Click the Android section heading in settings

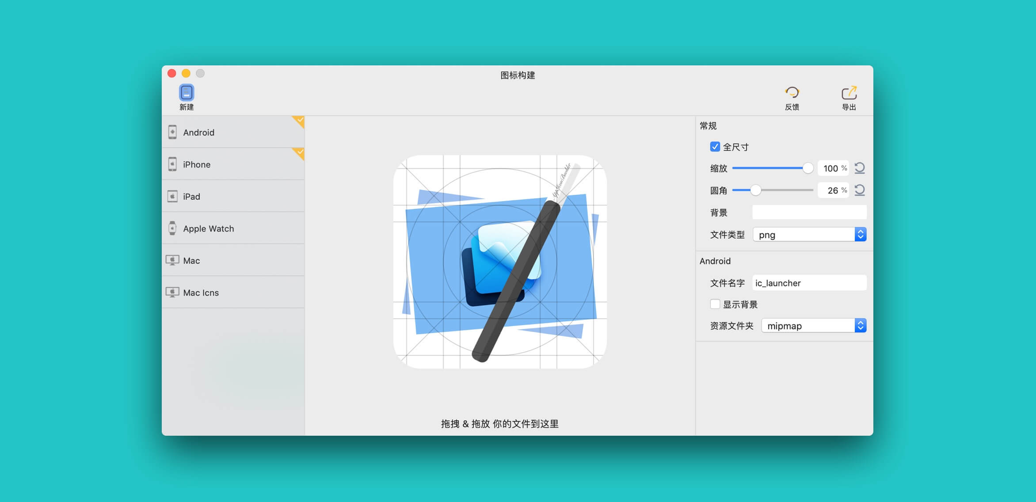click(x=715, y=261)
